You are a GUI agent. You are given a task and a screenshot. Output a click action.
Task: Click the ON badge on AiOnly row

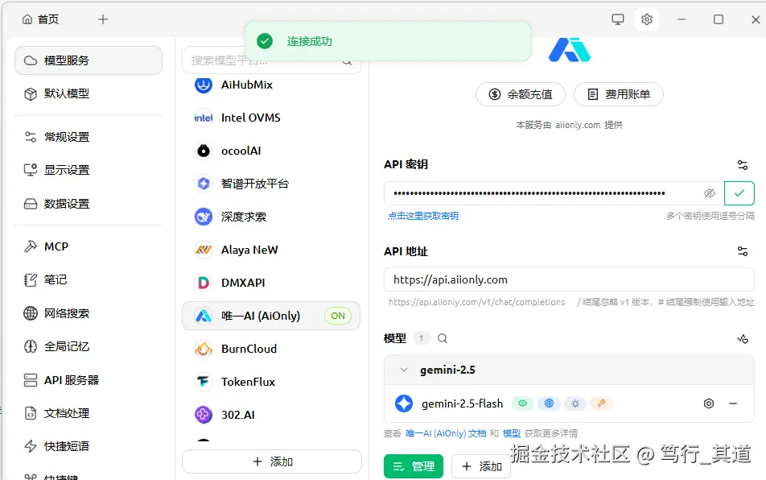coord(338,316)
